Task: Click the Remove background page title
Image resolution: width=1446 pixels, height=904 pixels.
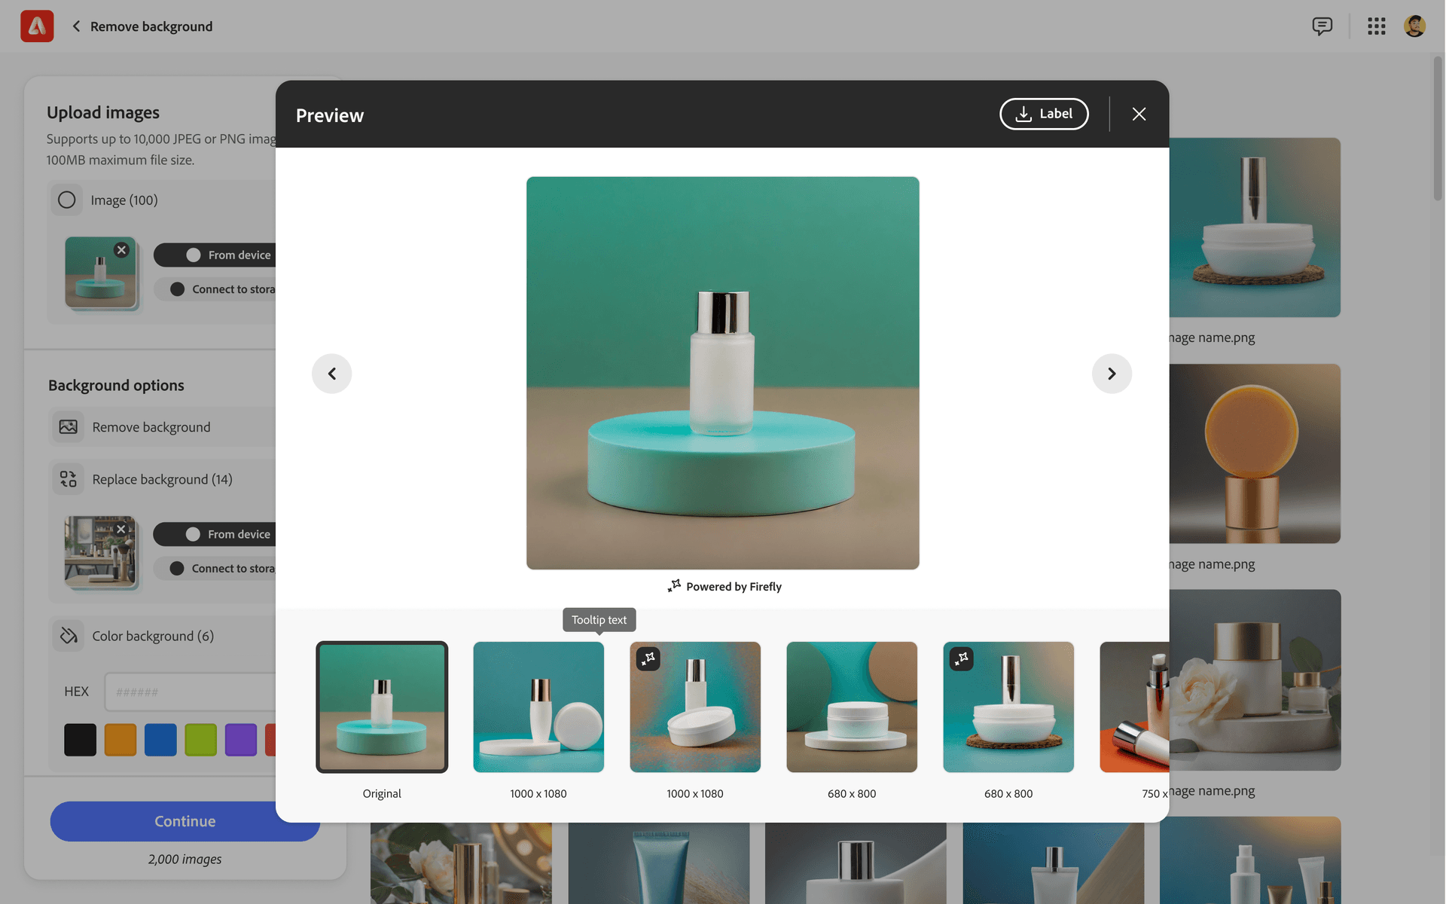Action: pos(151,26)
